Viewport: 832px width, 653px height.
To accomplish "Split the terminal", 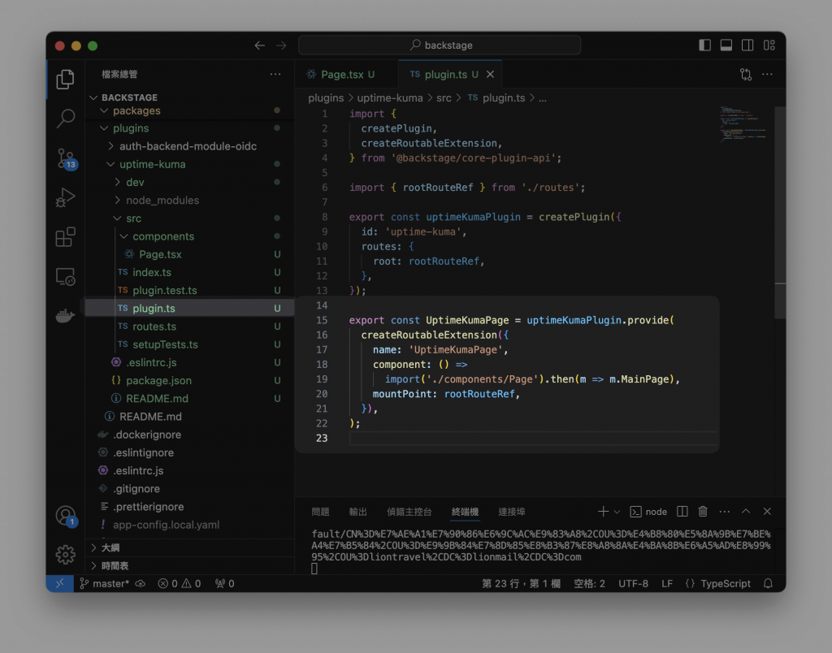I will tap(682, 512).
